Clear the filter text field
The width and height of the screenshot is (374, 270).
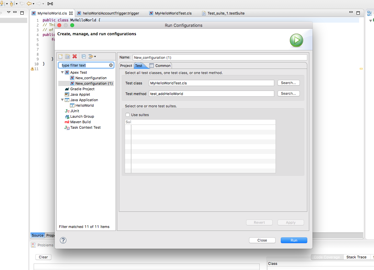pos(111,65)
